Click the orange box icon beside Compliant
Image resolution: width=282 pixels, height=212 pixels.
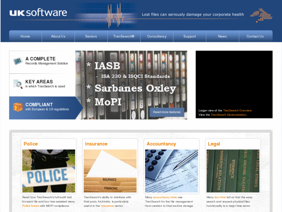click(18, 107)
